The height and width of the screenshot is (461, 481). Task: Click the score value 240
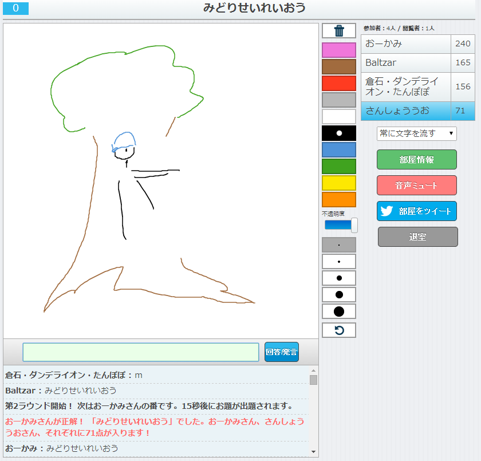463,44
